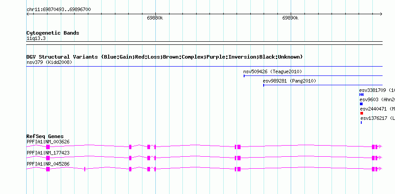This screenshot has height=194, width=395.
Task: Open variant nsv509426 (Teague2010) label
Action: point(273,71)
